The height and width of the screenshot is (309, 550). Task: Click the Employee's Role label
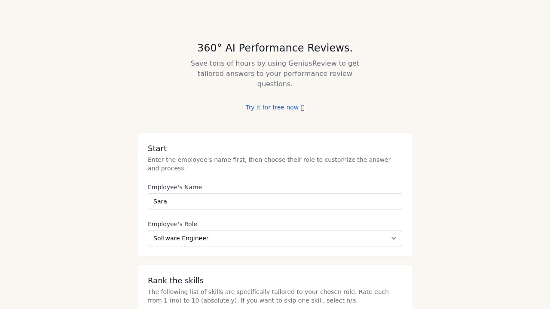pos(172,224)
